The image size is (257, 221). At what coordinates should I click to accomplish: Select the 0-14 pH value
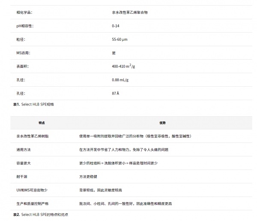click(x=116, y=26)
